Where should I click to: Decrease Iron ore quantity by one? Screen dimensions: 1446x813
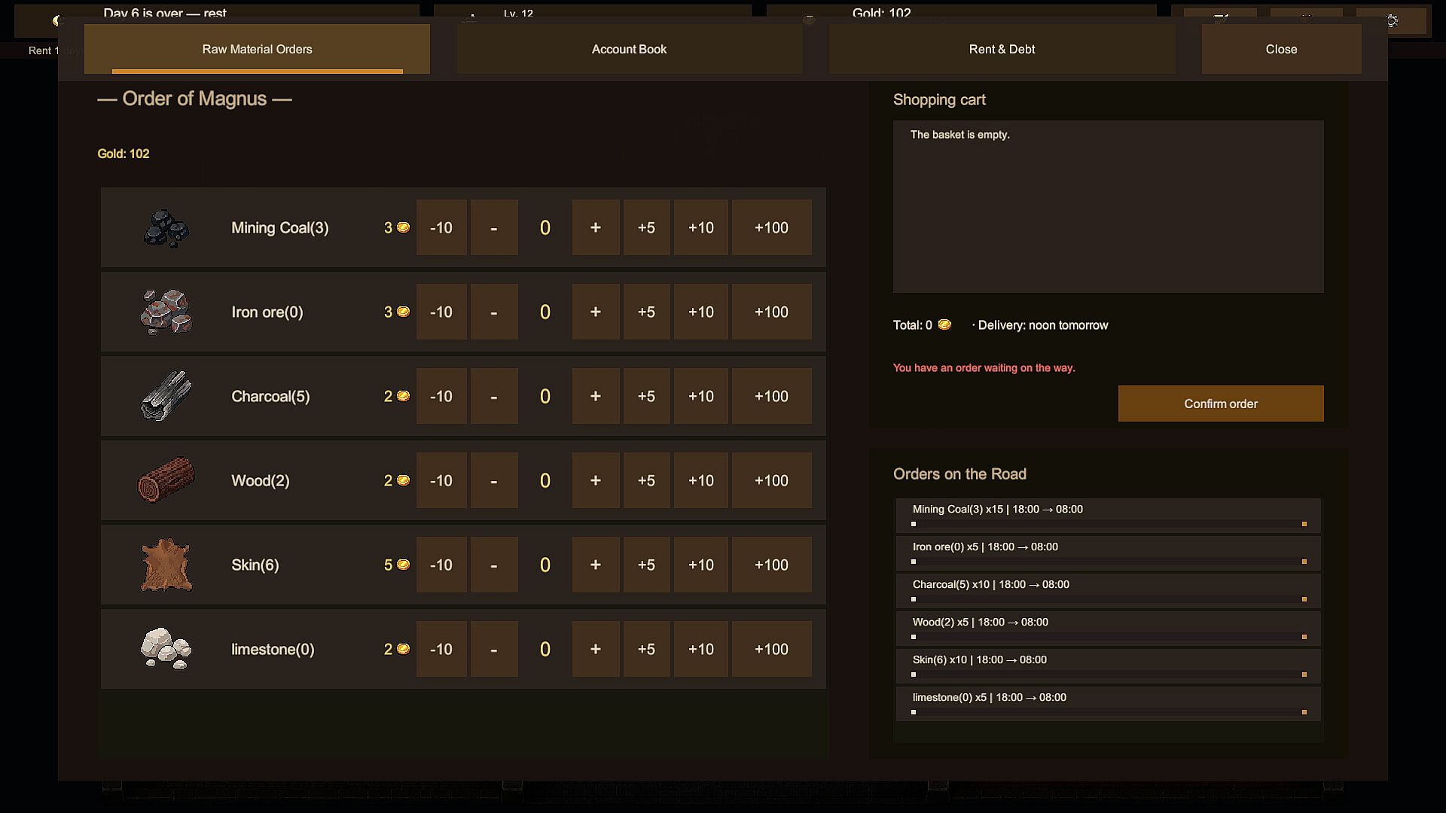[494, 312]
